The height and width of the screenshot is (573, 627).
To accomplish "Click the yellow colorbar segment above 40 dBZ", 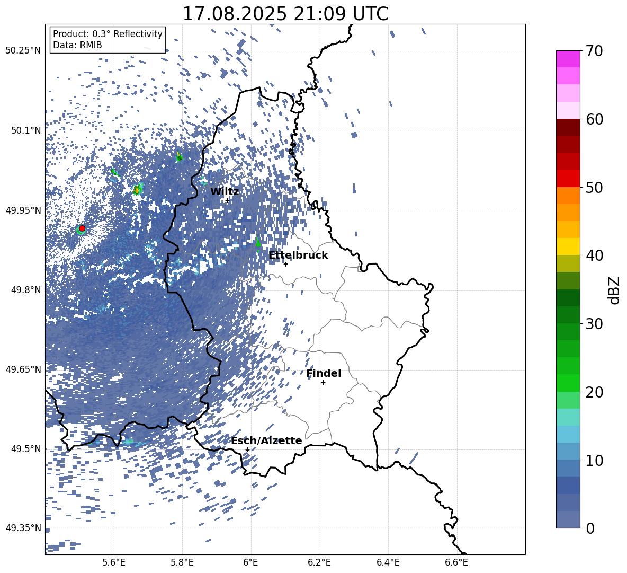I will 568,246.
